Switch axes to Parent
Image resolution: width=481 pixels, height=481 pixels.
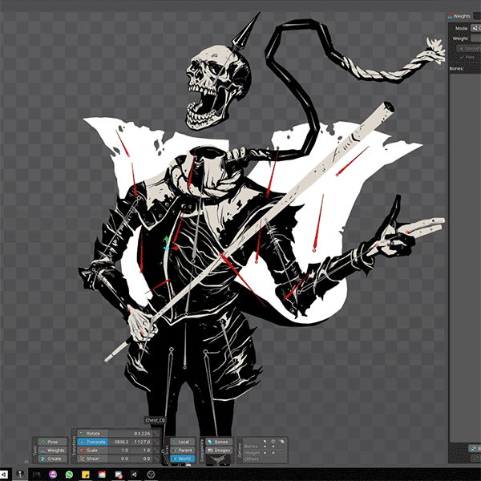pos(181,451)
